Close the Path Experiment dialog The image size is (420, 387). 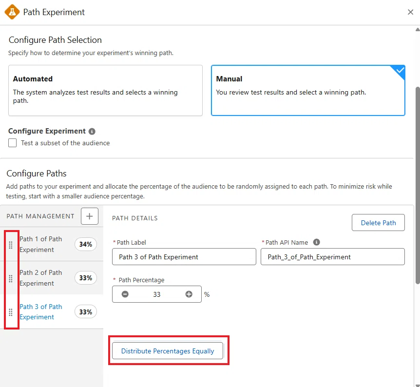coord(410,12)
